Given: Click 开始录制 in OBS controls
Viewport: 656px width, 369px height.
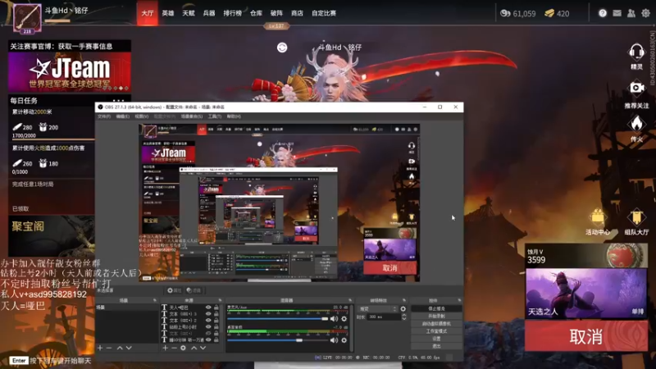Looking at the screenshot, I should pyautogui.click(x=436, y=316).
